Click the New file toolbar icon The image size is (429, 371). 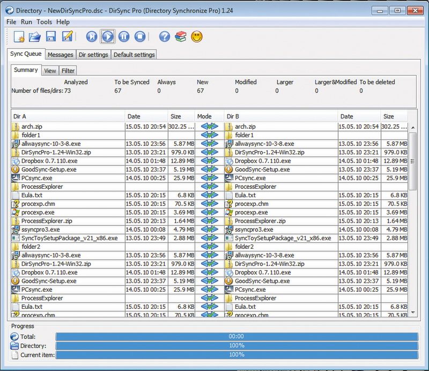click(x=20, y=36)
